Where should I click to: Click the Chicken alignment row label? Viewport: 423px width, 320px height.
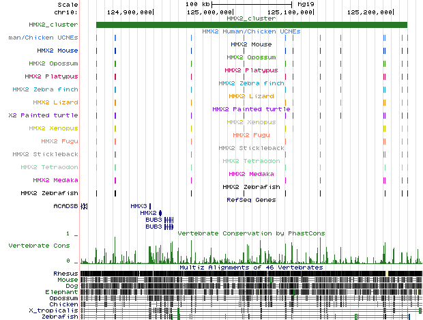tap(65, 304)
